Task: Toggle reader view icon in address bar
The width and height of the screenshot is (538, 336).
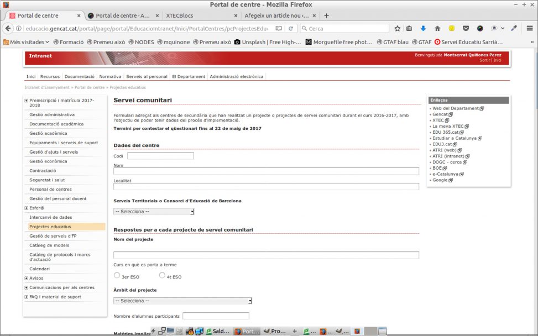Action: 279,28
